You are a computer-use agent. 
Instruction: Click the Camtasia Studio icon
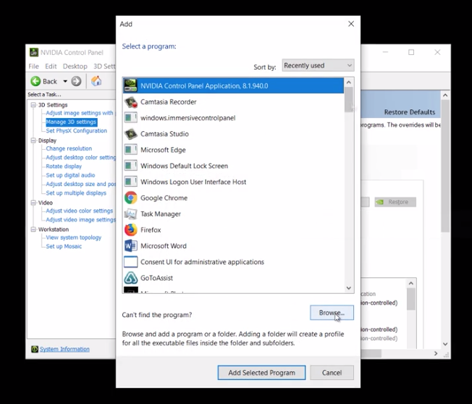tap(130, 134)
